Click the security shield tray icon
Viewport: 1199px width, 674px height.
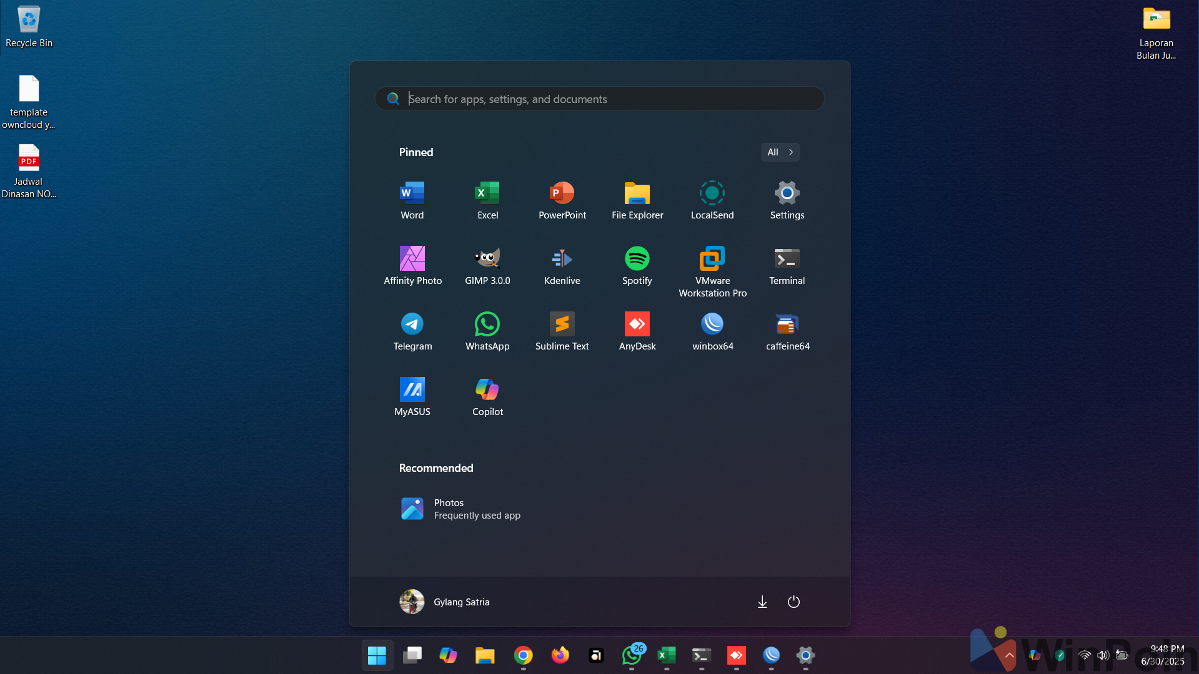coord(1060,655)
